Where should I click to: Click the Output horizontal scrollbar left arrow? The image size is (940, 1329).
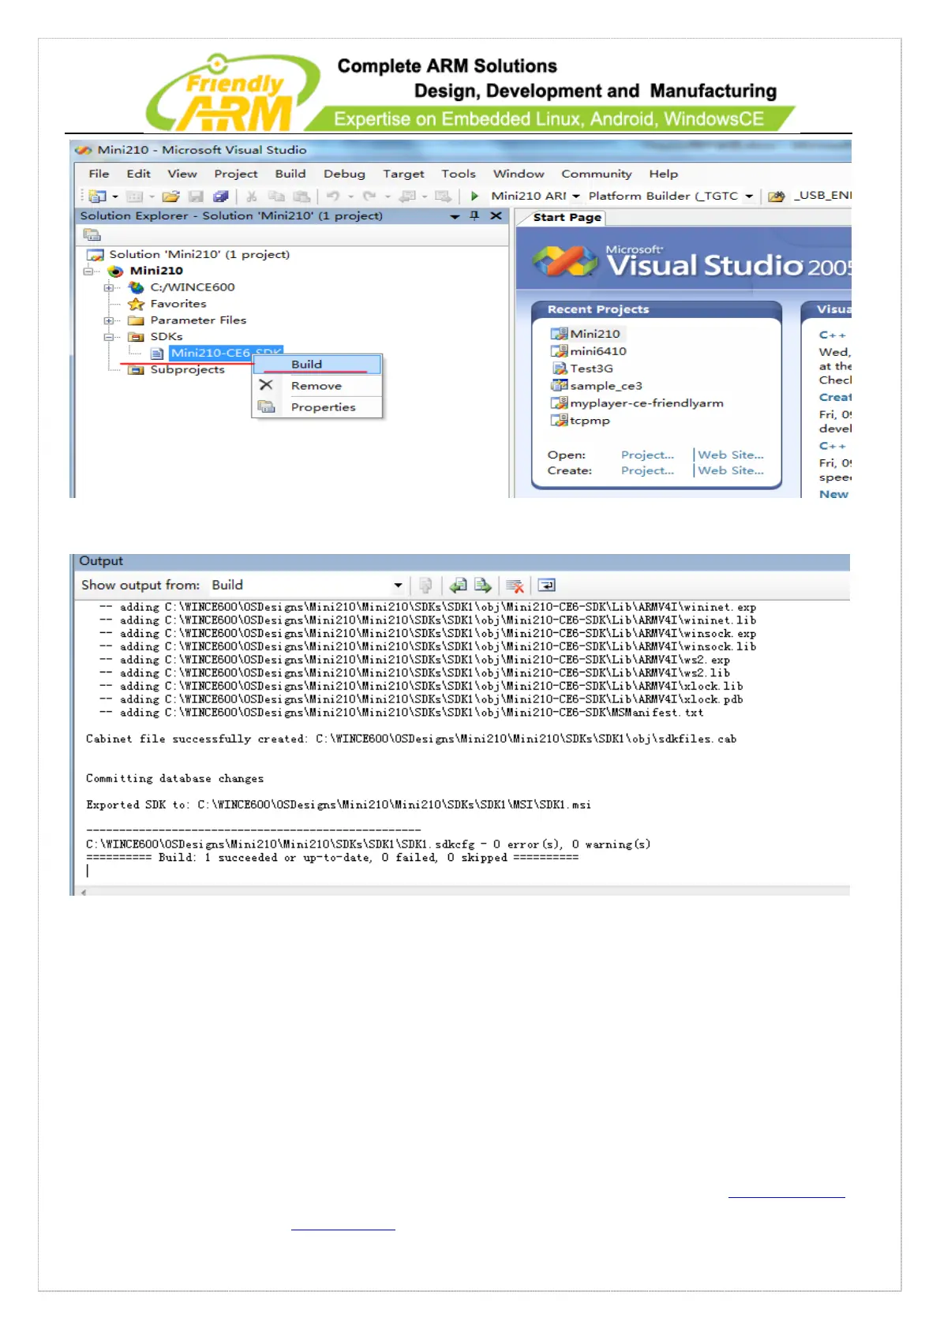(83, 892)
